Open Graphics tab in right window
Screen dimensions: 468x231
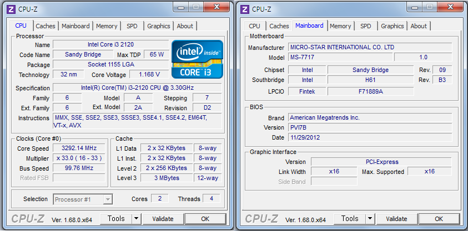(392, 26)
